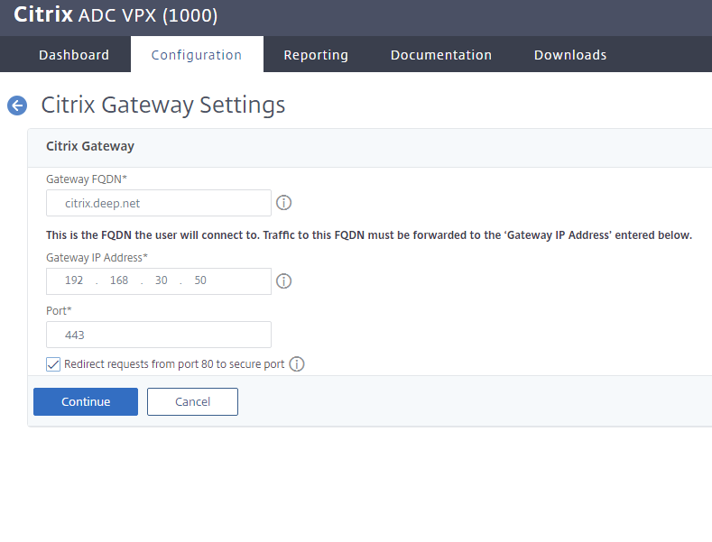
Task: Show info icon beside port 80 redirect
Action: [x=297, y=364]
